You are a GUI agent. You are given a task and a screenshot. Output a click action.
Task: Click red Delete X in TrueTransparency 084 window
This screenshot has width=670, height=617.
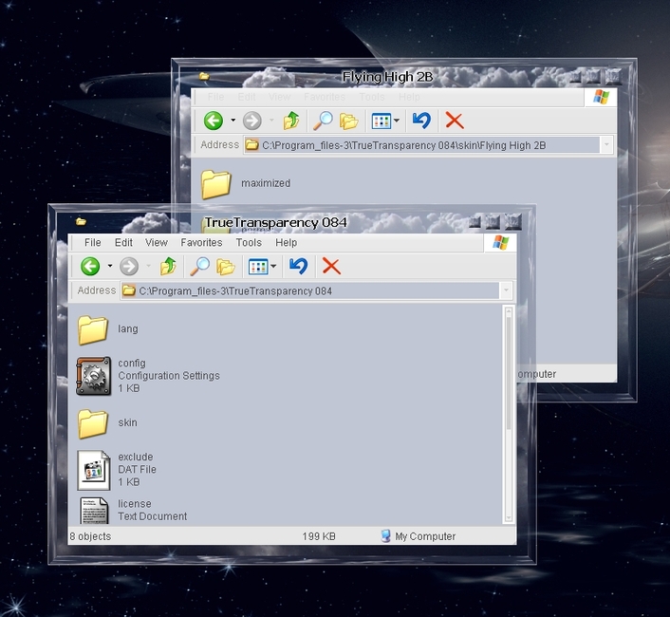(x=331, y=266)
